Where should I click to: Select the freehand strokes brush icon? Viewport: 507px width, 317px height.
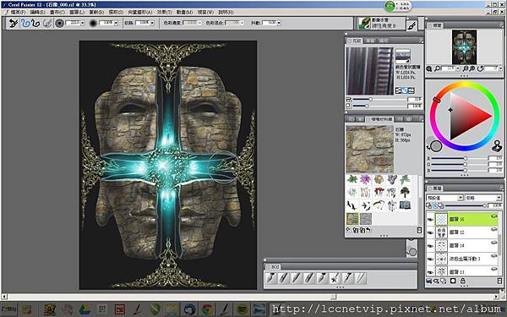pyautogui.click(x=25, y=23)
